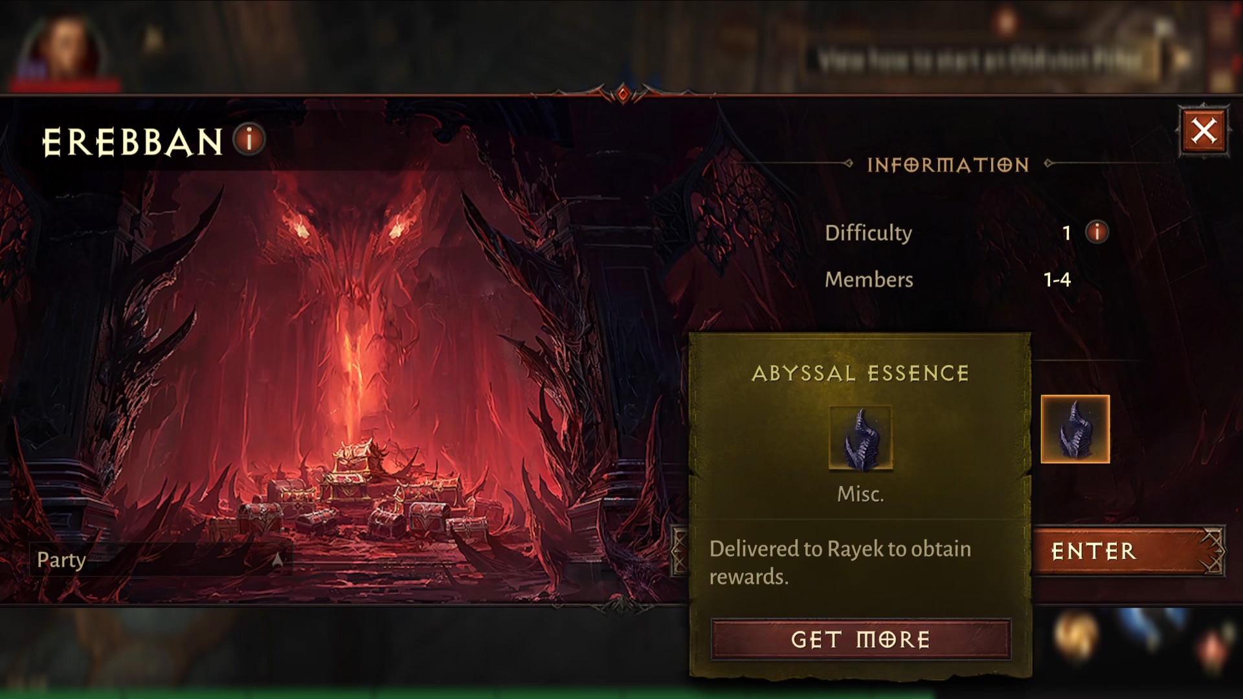The width and height of the screenshot is (1243, 699).
Task: Open the info icon beside Erebban title
Action: pos(249,139)
